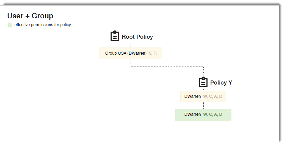Screen dimensions: 284x145
Task: Click the green "A" effective permission
Action: (x=216, y=114)
